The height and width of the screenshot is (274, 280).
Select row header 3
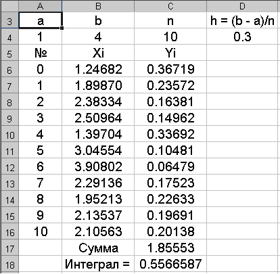pos(9,20)
